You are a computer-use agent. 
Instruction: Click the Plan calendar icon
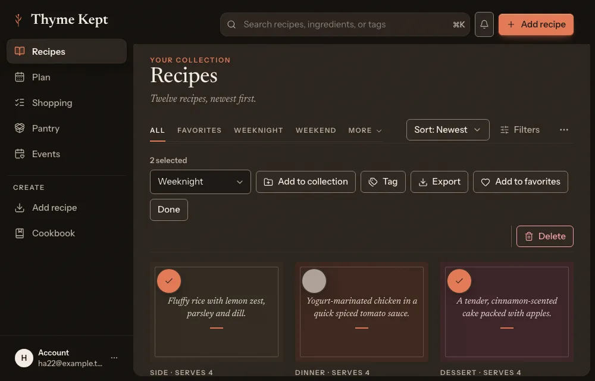point(20,77)
